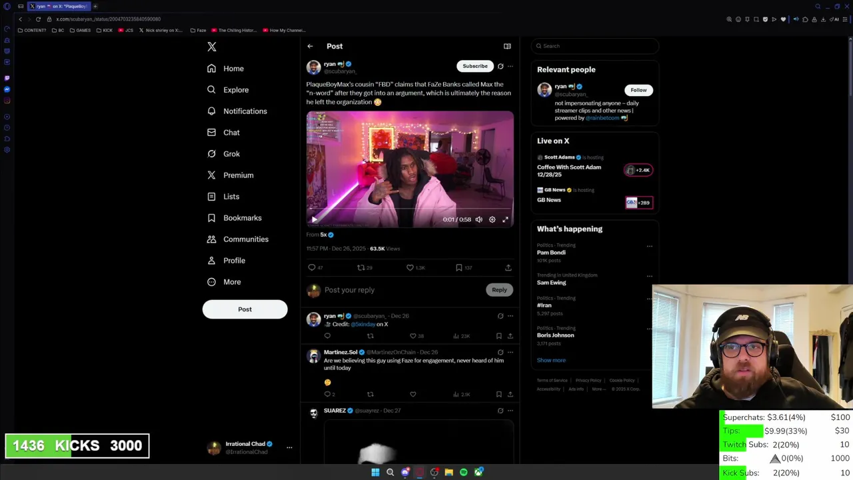
Task: Open @rainbetcom link in ryan's bio
Action: click(x=602, y=118)
